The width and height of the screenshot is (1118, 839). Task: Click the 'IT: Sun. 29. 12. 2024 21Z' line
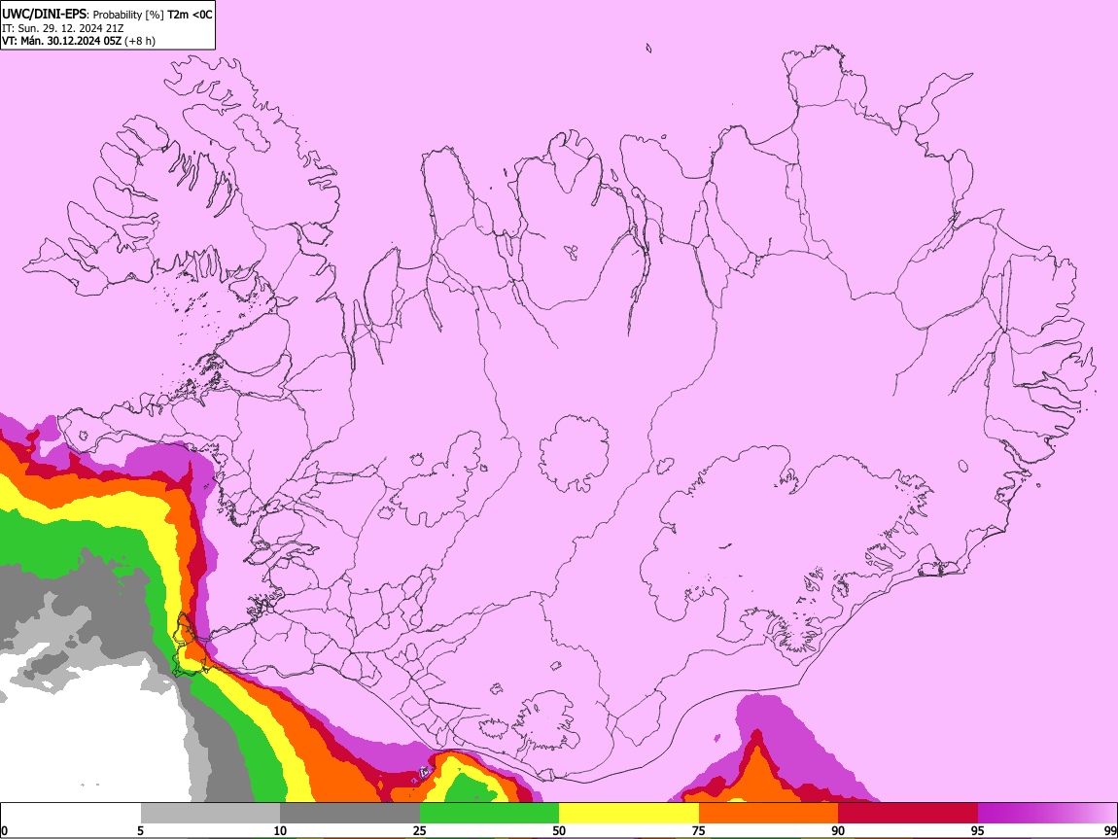tap(62, 28)
